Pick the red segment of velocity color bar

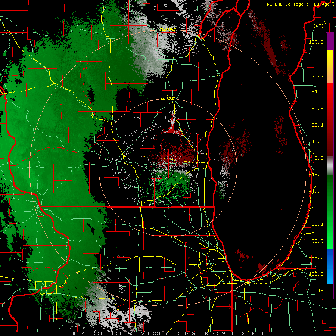[330, 119]
